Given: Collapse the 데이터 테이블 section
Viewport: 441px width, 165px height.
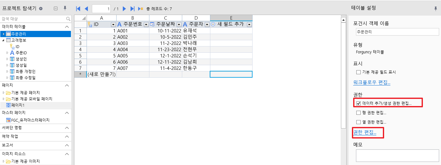Looking at the screenshot, I should pos(67,27).
